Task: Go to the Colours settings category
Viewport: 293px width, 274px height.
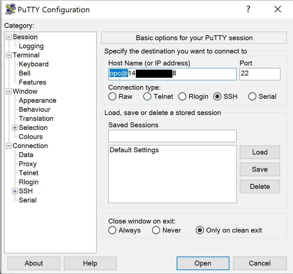Action: [x=31, y=137]
